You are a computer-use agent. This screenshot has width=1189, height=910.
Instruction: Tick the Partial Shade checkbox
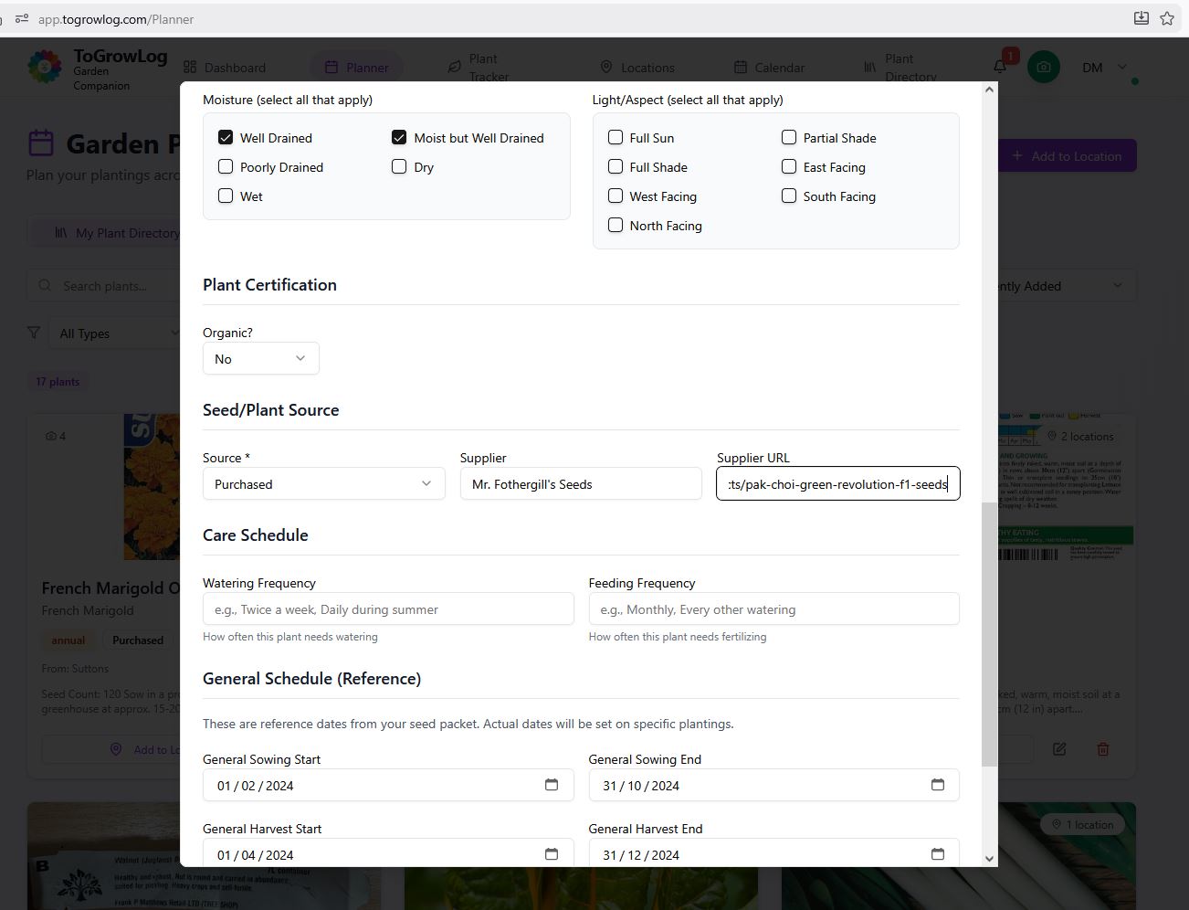(x=789, y=138)
